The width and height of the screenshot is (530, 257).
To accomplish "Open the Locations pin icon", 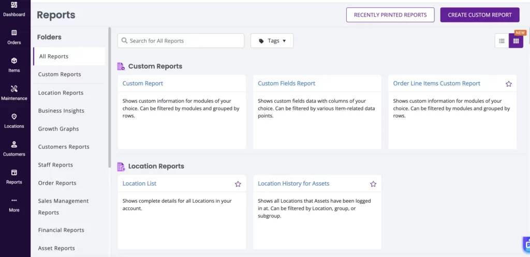I will click(x=14, y=116).
